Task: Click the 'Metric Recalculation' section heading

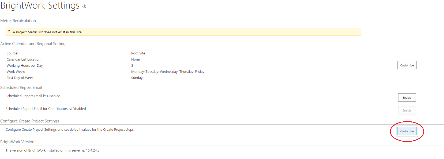Action: tap(18, 21)
